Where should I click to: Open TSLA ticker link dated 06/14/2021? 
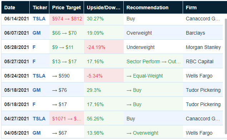pos(39,19)
